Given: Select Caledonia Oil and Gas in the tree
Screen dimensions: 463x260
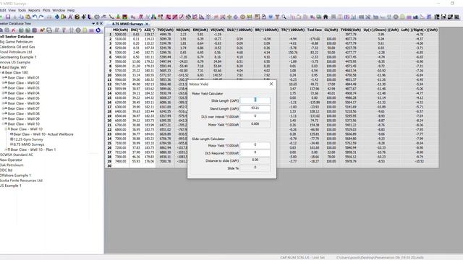Looking at the screenshot, I should point(17,47).
